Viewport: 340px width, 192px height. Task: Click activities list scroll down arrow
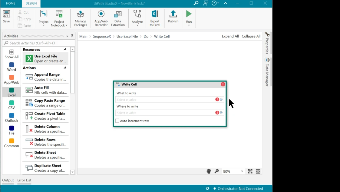point(73,172)
